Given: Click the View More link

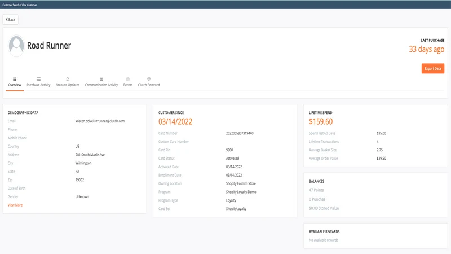Looking at the screenshot, I should pyautogui.click(x=15, y=205).
